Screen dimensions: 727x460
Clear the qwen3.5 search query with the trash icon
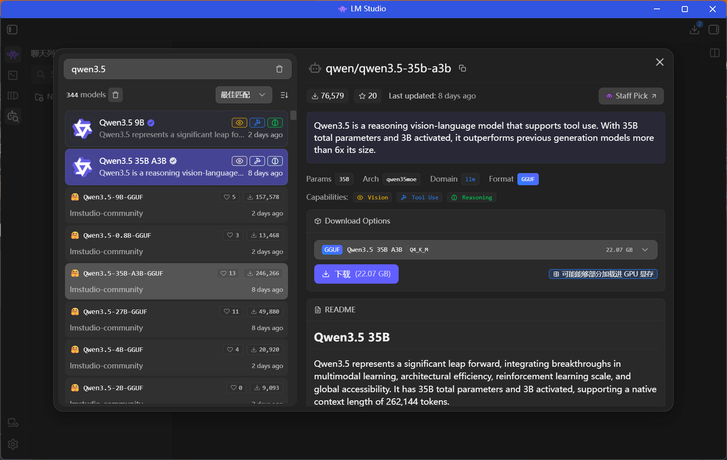click(x=279, y=69)
